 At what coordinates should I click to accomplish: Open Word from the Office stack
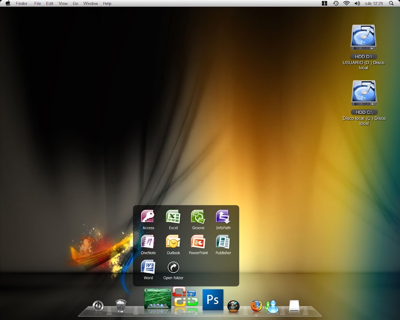148,266
